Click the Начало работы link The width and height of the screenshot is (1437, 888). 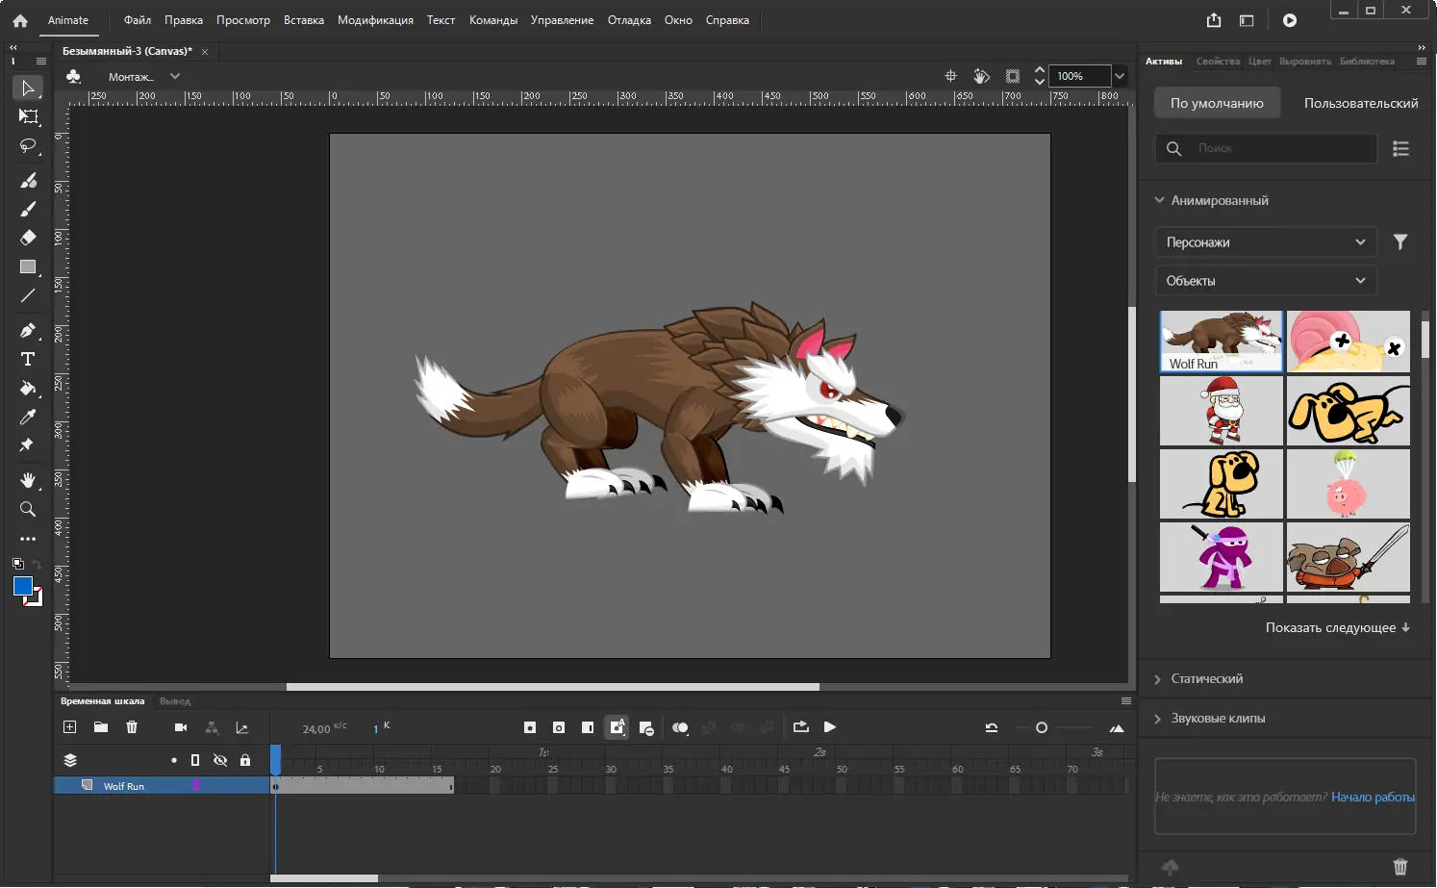[x=1373, y=797]
